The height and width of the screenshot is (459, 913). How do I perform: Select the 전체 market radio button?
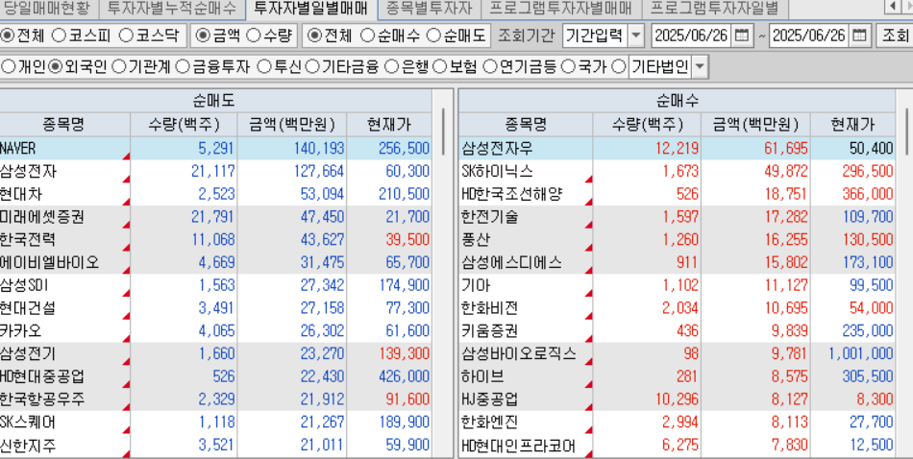tap(8, 36)
